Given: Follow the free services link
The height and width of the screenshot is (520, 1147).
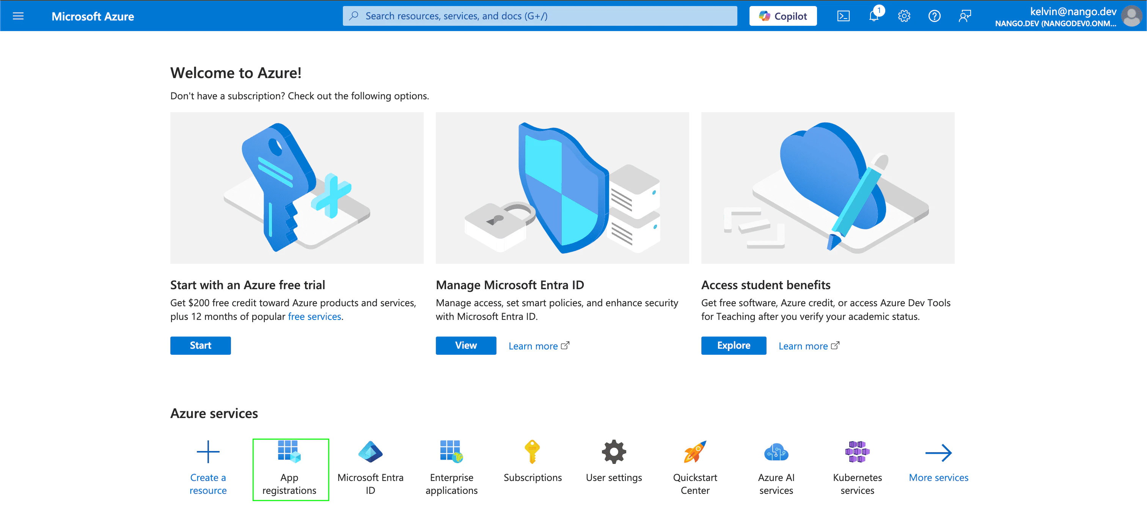Looking at the screenshot, I should [314, 316].
